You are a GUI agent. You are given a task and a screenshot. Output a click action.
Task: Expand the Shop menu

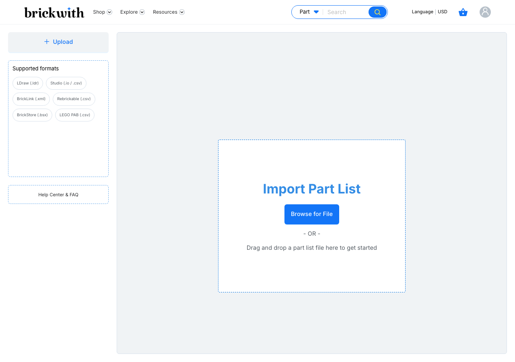(103, 12)
